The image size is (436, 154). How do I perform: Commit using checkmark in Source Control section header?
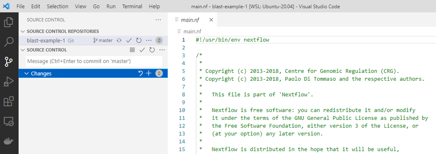(x=142, y=50)
